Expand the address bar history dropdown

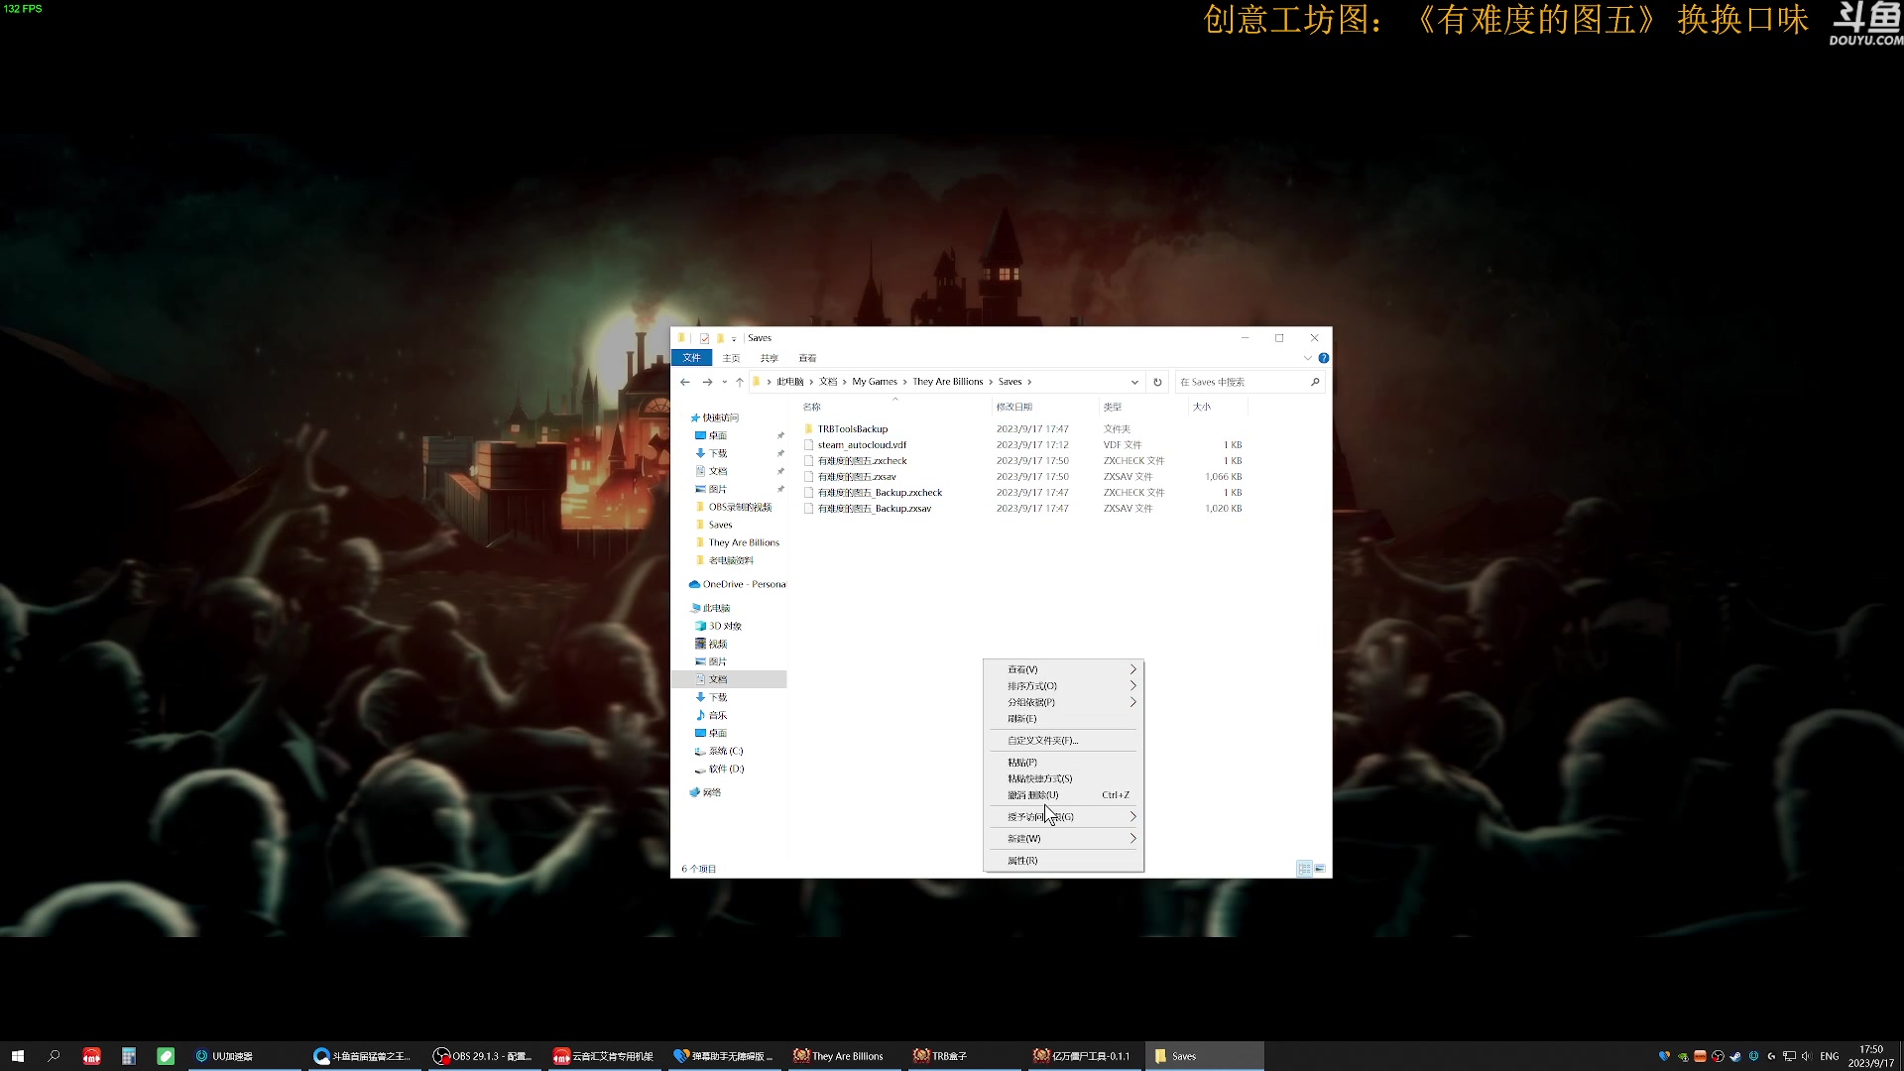(x=1134, y=382)
